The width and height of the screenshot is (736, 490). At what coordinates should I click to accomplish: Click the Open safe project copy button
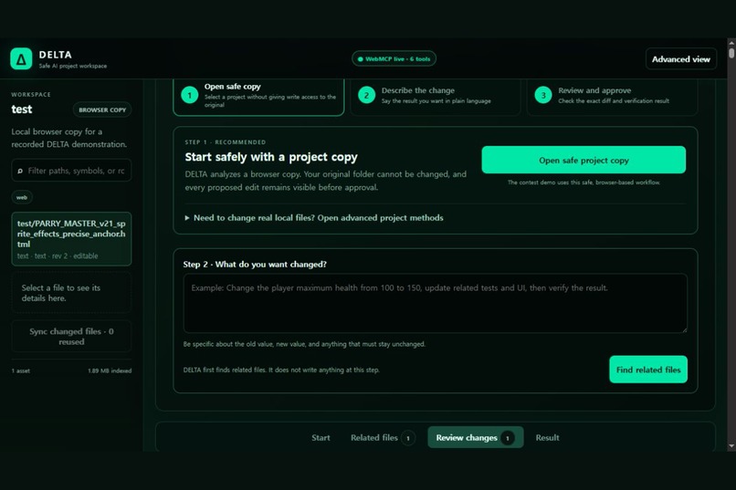tap(584, 160)
